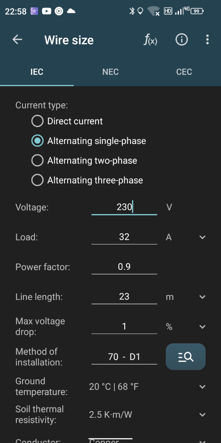Tap the cloud icon in status bar
The height and width of the screenshot is (443, 221).
[x=71, y=12]
